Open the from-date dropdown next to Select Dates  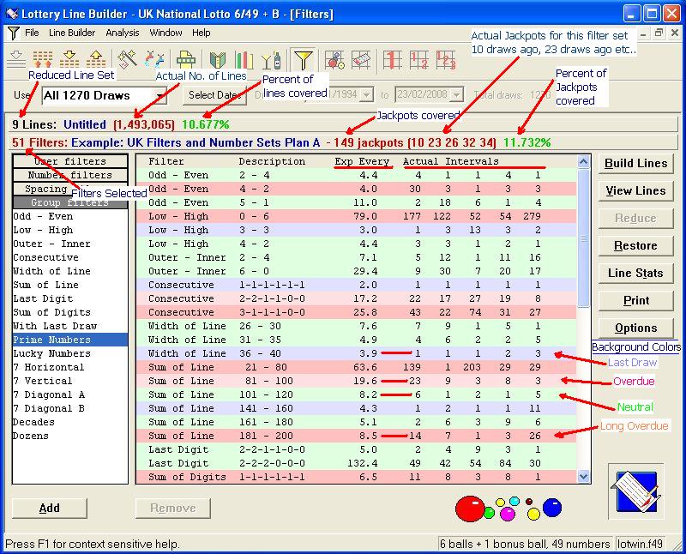pos(367,94)
